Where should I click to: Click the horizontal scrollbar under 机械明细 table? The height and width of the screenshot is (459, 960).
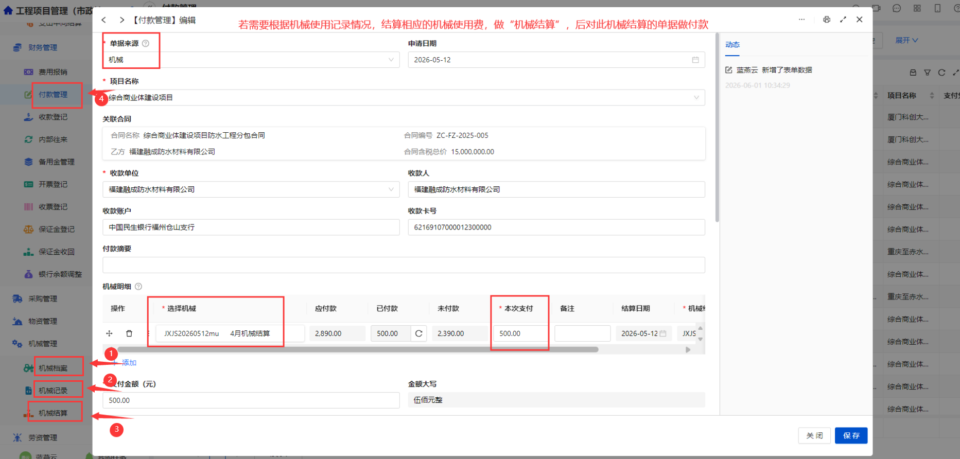pyautogui.click(x=358, y=349)
